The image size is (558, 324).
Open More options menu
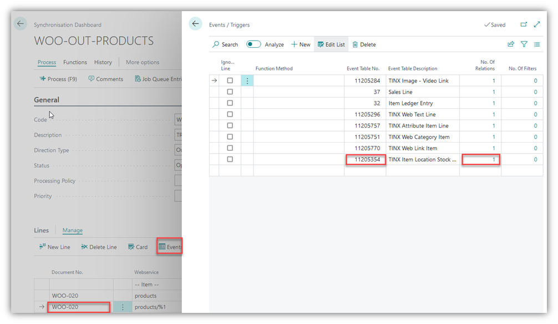(143, 62)
